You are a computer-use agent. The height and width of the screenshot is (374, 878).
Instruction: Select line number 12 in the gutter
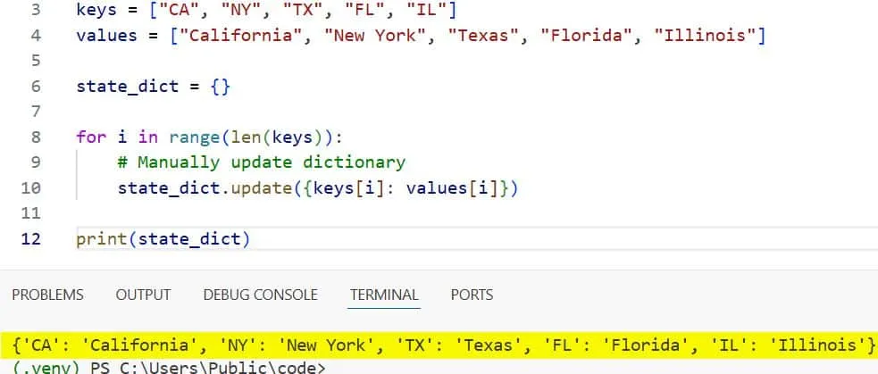[x=31, y=239]
